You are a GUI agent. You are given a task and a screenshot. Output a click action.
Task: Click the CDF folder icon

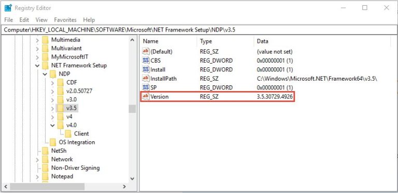click(x=61, y=83)
